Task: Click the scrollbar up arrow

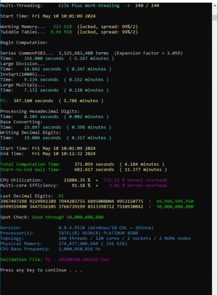Action: (215, 5)
